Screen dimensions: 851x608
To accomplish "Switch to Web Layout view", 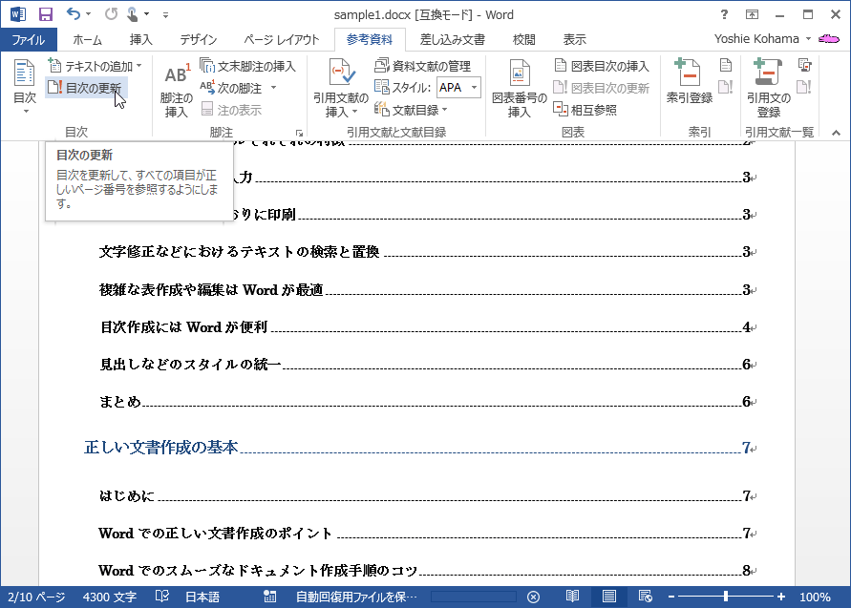I will pos(646,597).
